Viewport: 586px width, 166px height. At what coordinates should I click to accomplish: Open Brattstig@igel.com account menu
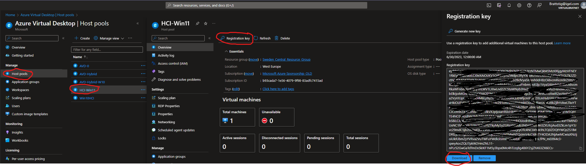click(x=567, y=6)
